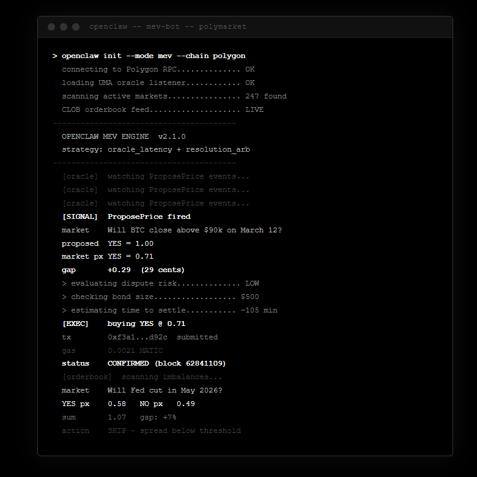
Task: Click the bond size value '$500'
Action: (x=250, y=297)
